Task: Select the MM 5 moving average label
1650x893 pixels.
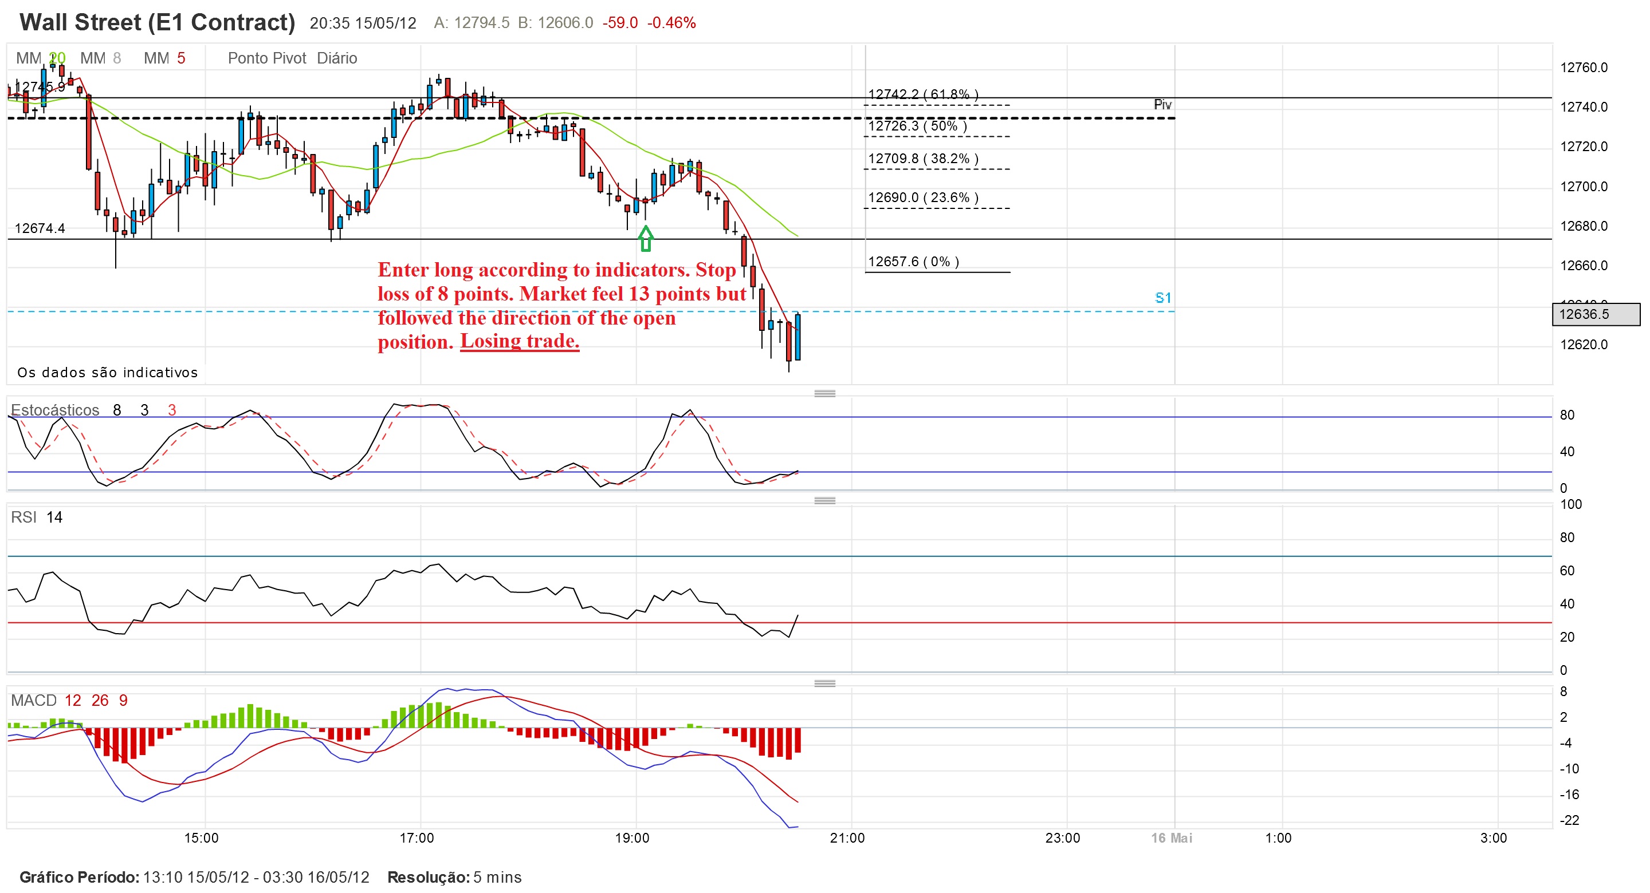Action: point(164,58)
